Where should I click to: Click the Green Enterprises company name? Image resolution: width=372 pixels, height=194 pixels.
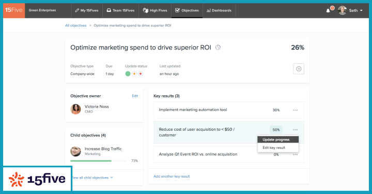[x=42, y=10]
